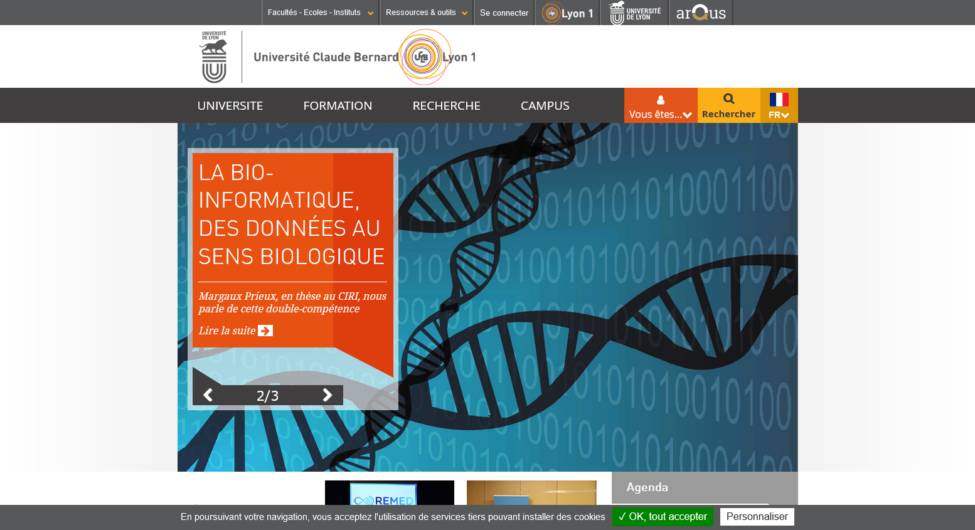
Task: Open the Université de Lyon top bar logo
Action: tap(634, 13)
